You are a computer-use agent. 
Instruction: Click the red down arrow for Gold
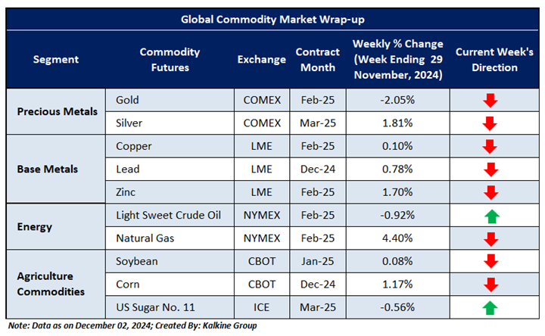pos(489,100)
